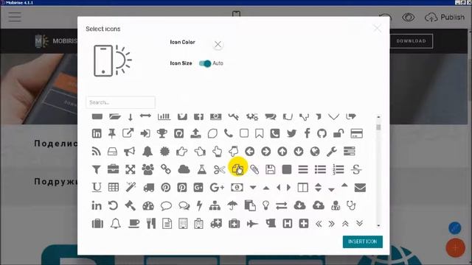
Task: Choose the trophy icon
Action: click(x=162, y=133)
